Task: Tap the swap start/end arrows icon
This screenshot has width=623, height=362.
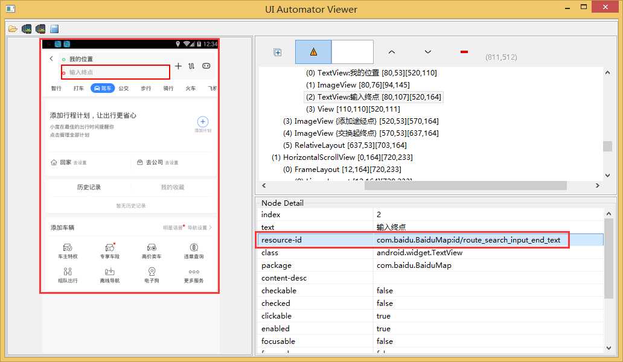Action: pos(191,66)
